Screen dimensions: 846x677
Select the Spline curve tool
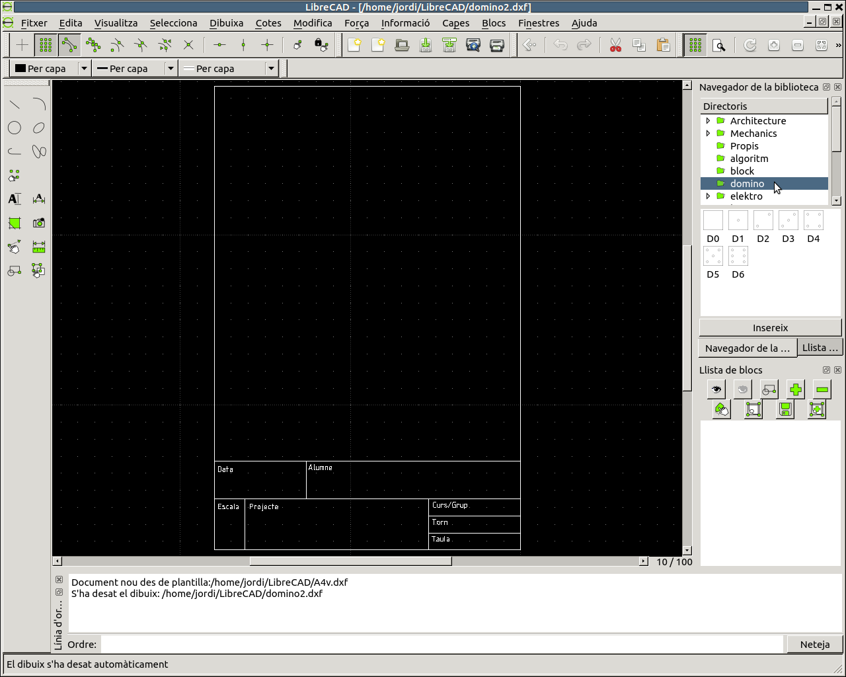click(x=39, y=152)
